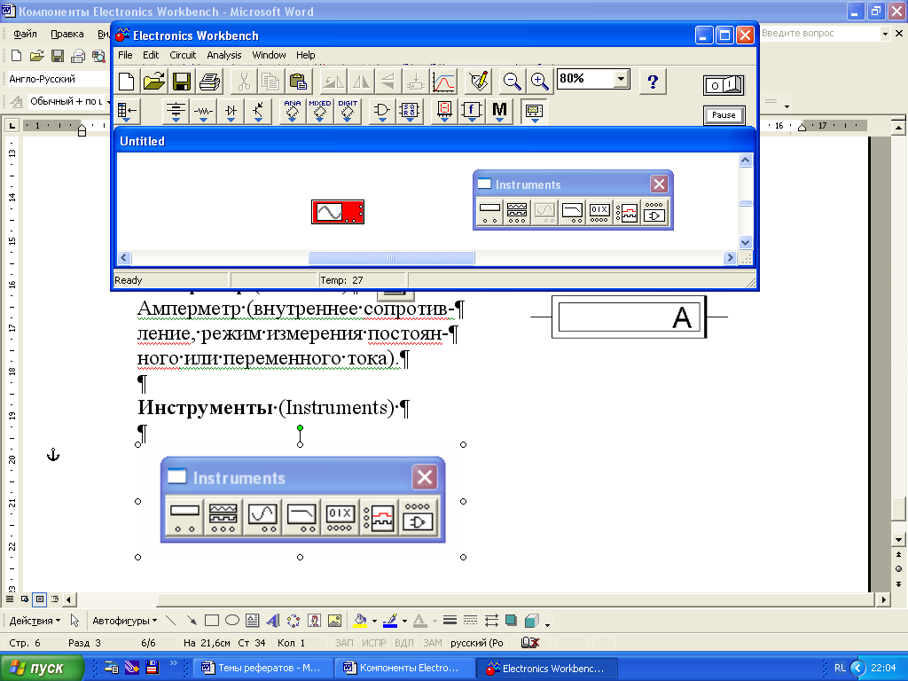This screenshot has width=908, height=681.
Task: Select the Rectangle drawing tool in Word
Action: point(212,621)
